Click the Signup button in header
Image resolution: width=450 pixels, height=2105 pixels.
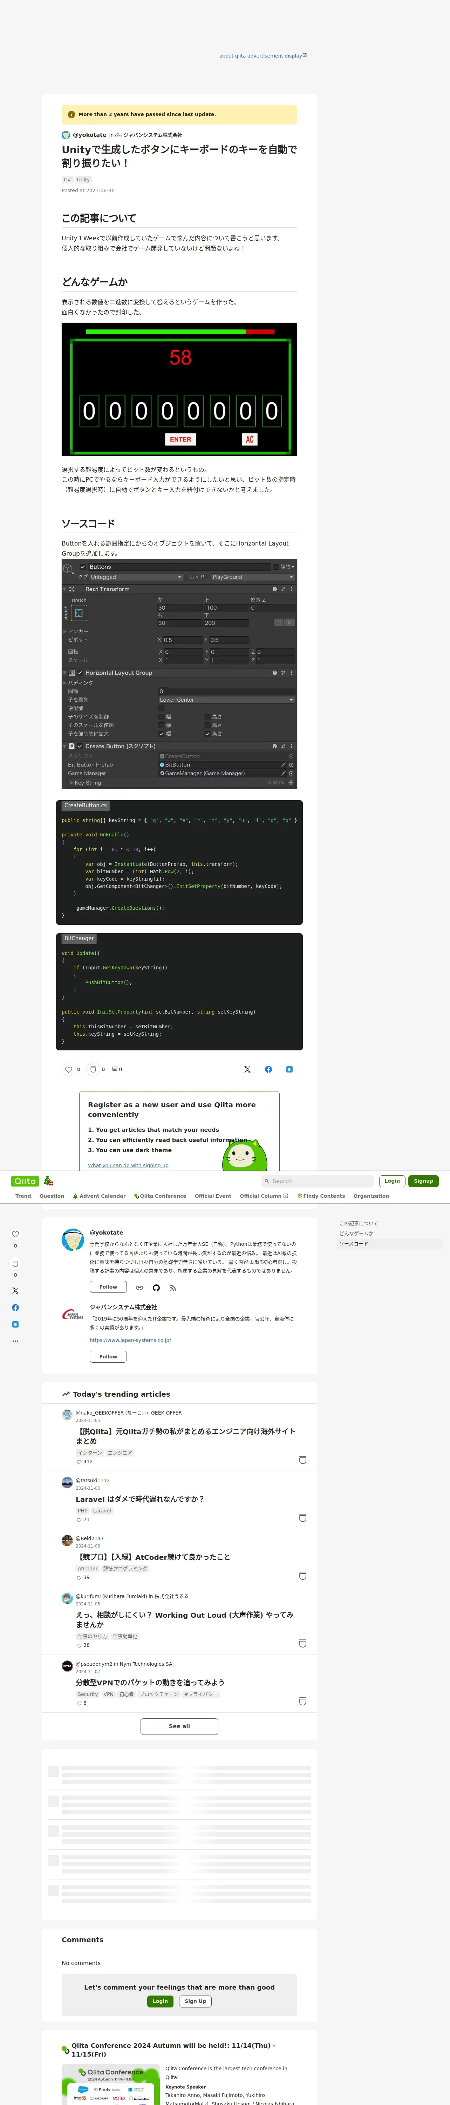pos(423,1181)
